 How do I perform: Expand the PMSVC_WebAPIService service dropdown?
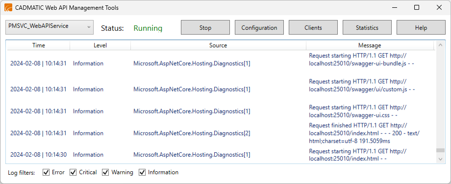[50, 27]
